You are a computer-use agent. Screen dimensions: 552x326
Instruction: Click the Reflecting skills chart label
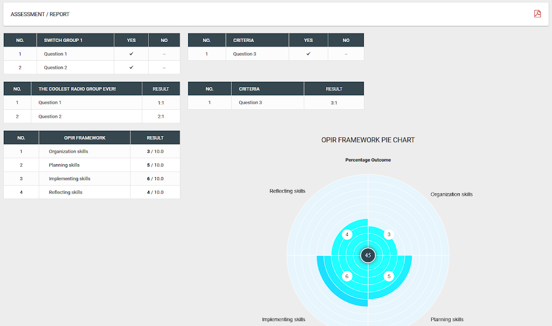point(287,191)
